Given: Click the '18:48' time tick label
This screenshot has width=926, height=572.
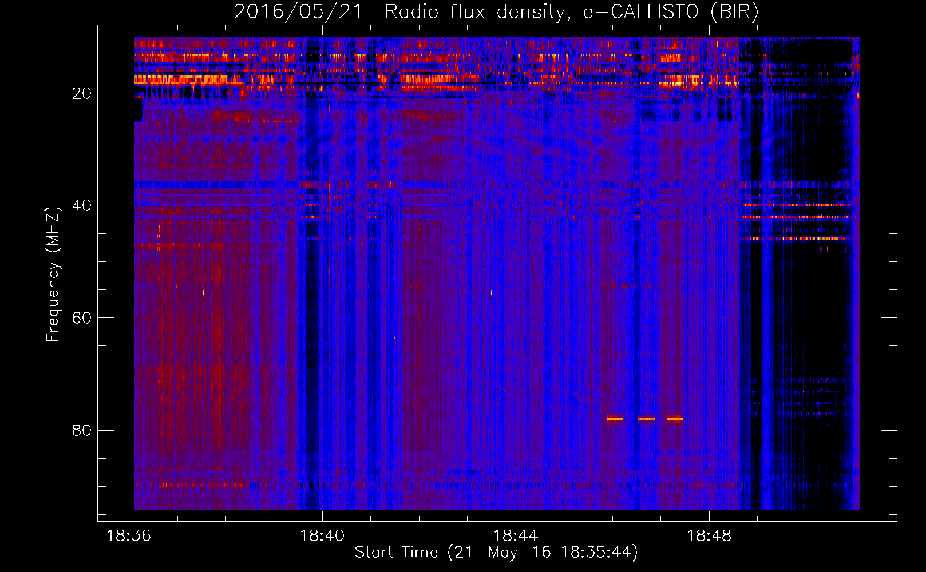Looking at the screenshot, I should (710, 536).
